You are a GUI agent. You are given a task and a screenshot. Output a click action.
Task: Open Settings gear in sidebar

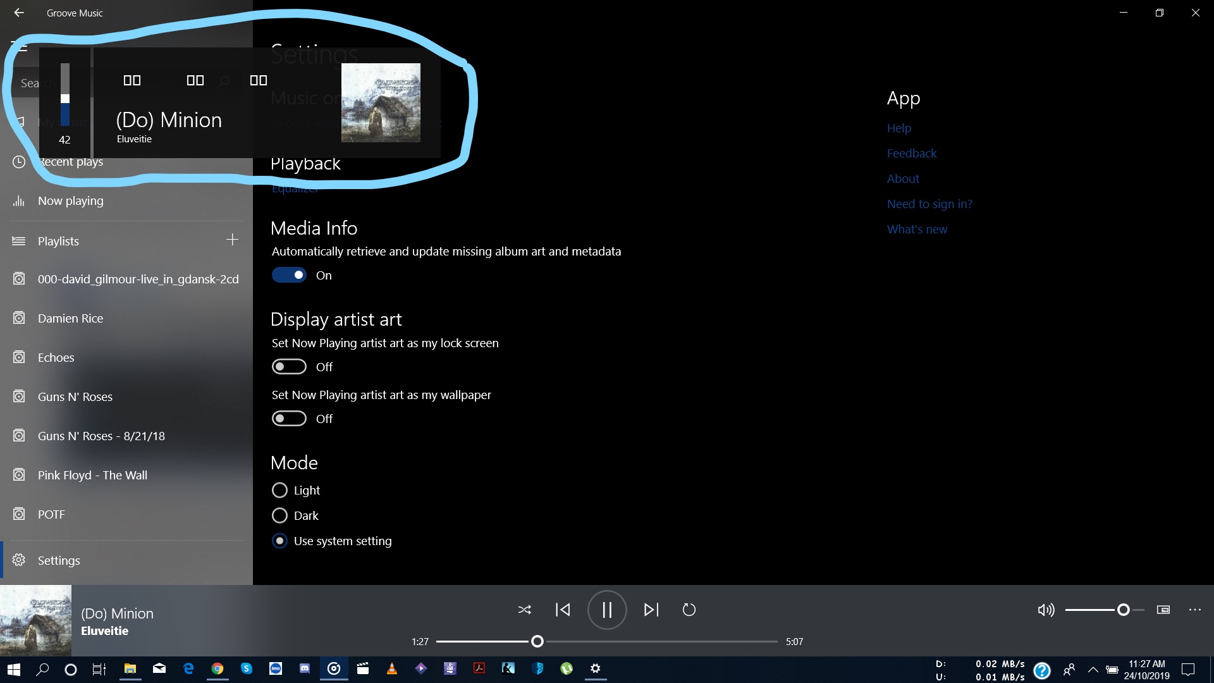[x=19, y=560]
